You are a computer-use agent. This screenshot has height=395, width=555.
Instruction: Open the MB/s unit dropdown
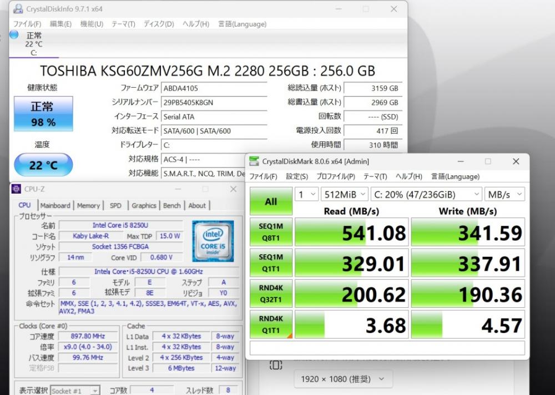click(x=504, y=194)
